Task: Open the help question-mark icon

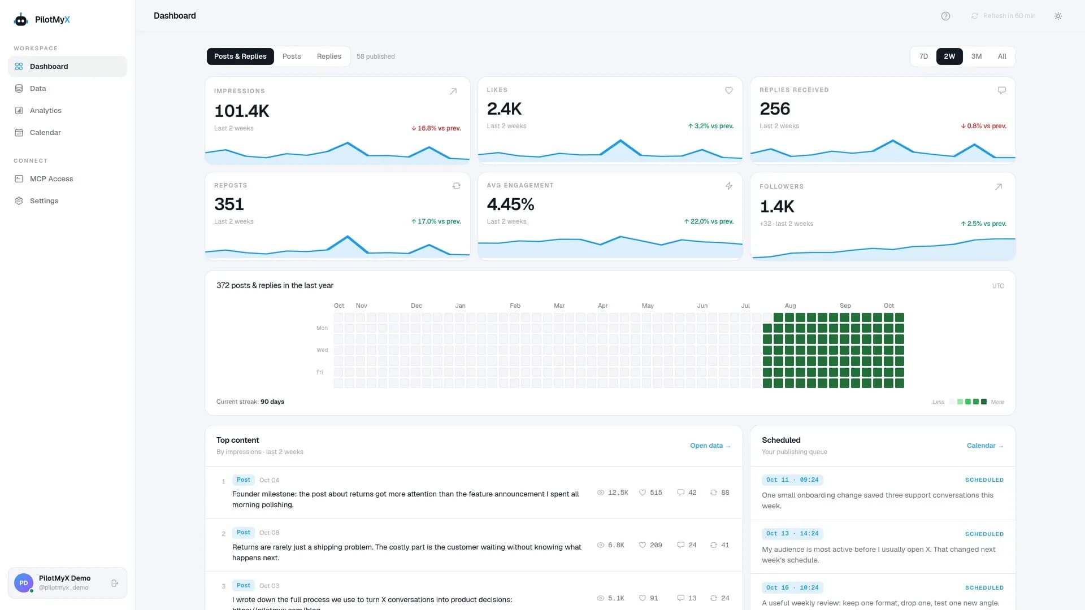Action: coord(945,16)
